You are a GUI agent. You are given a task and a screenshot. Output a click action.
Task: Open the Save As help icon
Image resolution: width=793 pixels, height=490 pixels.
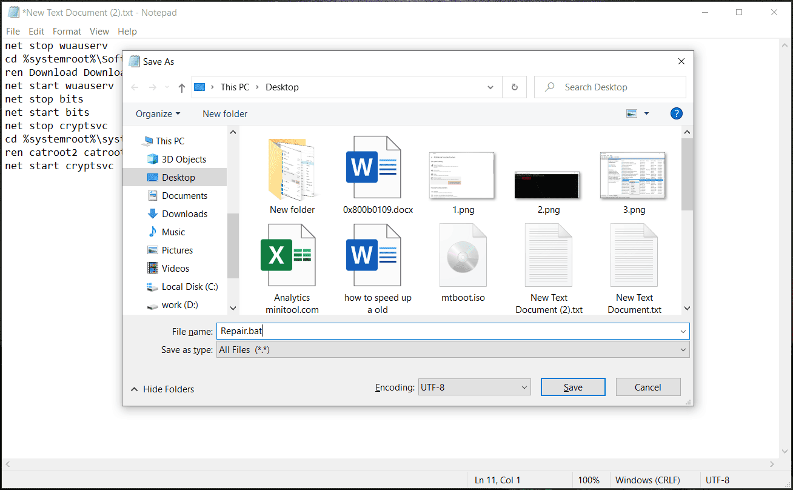676,113
